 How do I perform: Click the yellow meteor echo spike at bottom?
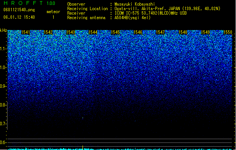click(x=83, y=148)
